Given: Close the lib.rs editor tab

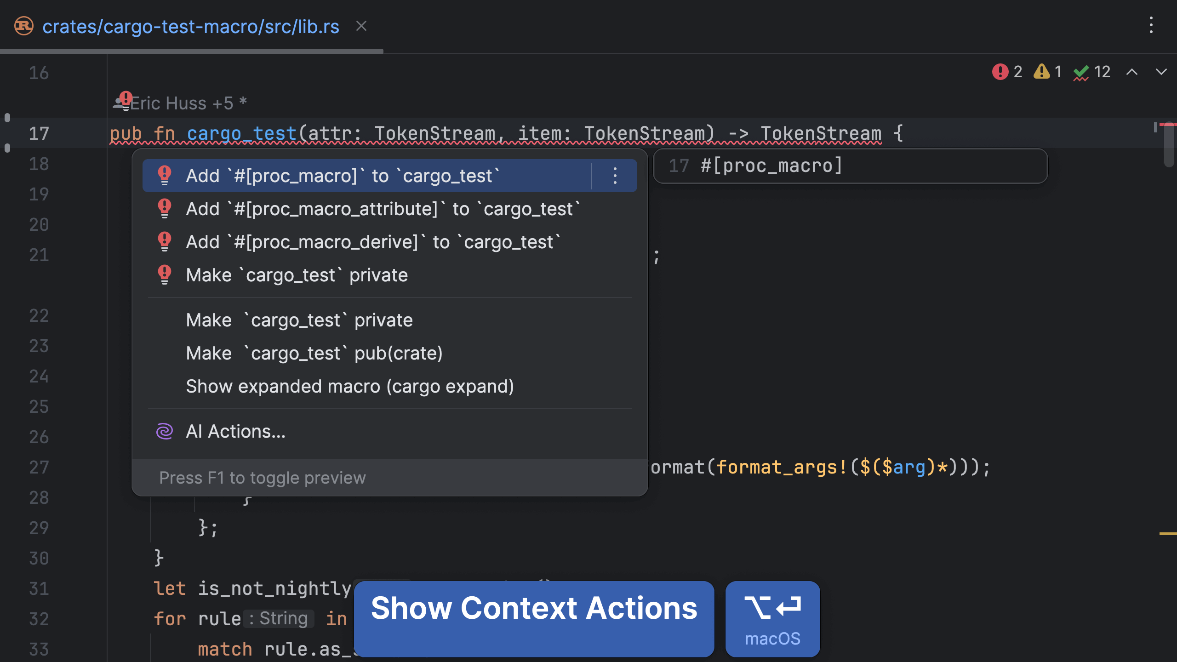Looking at the screenshot, I should point(361,26).
